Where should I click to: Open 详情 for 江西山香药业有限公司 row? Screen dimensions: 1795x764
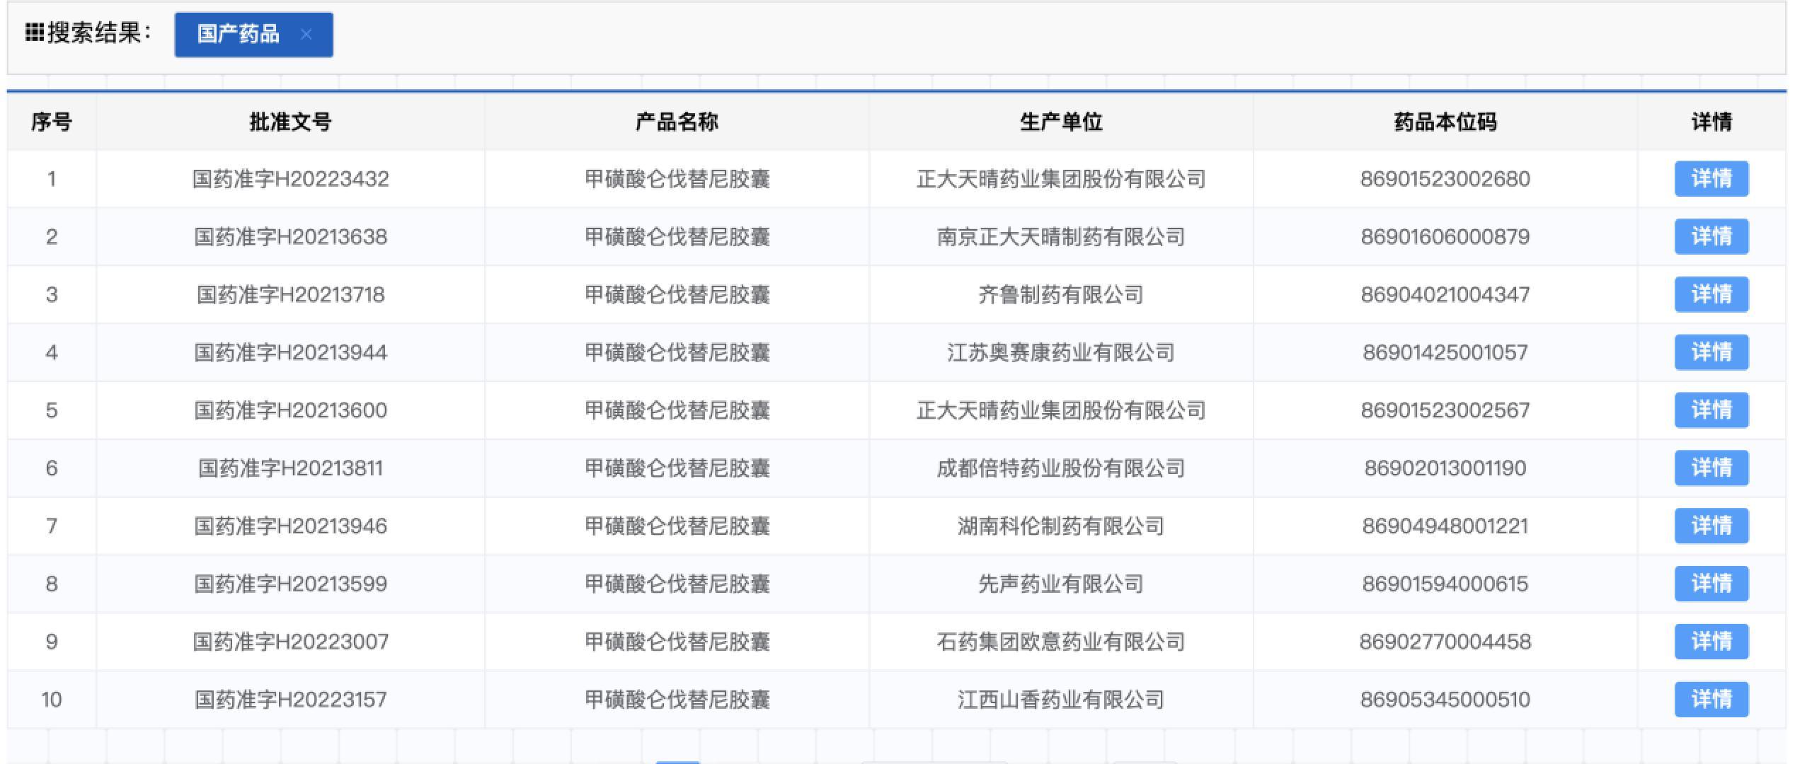[1711, 700]
